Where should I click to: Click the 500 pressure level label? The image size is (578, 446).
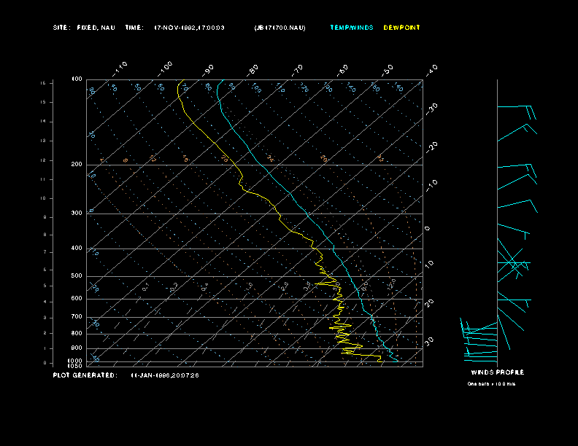click(77, 276)
